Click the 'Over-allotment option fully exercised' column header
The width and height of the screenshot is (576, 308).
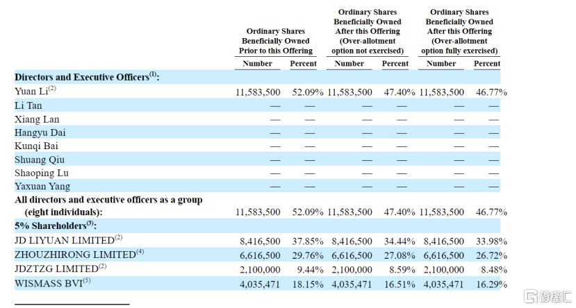click(459, 31)
